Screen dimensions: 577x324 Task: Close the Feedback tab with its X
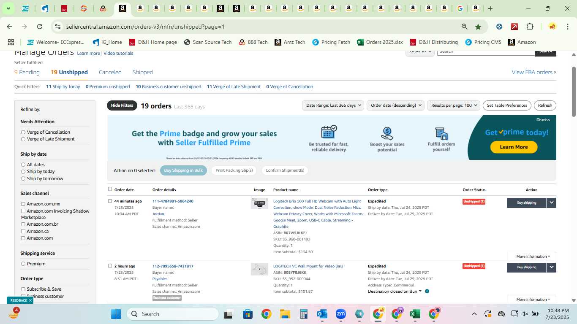[30, 300]
